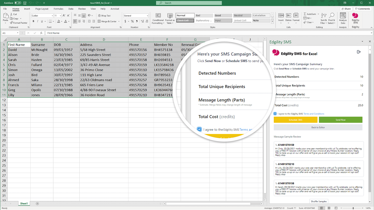
Task: Increase the font size
Action: tap(64, 16)
